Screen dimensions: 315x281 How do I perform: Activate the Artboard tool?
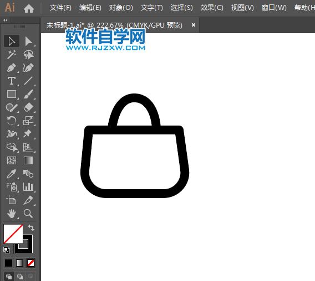12,200
